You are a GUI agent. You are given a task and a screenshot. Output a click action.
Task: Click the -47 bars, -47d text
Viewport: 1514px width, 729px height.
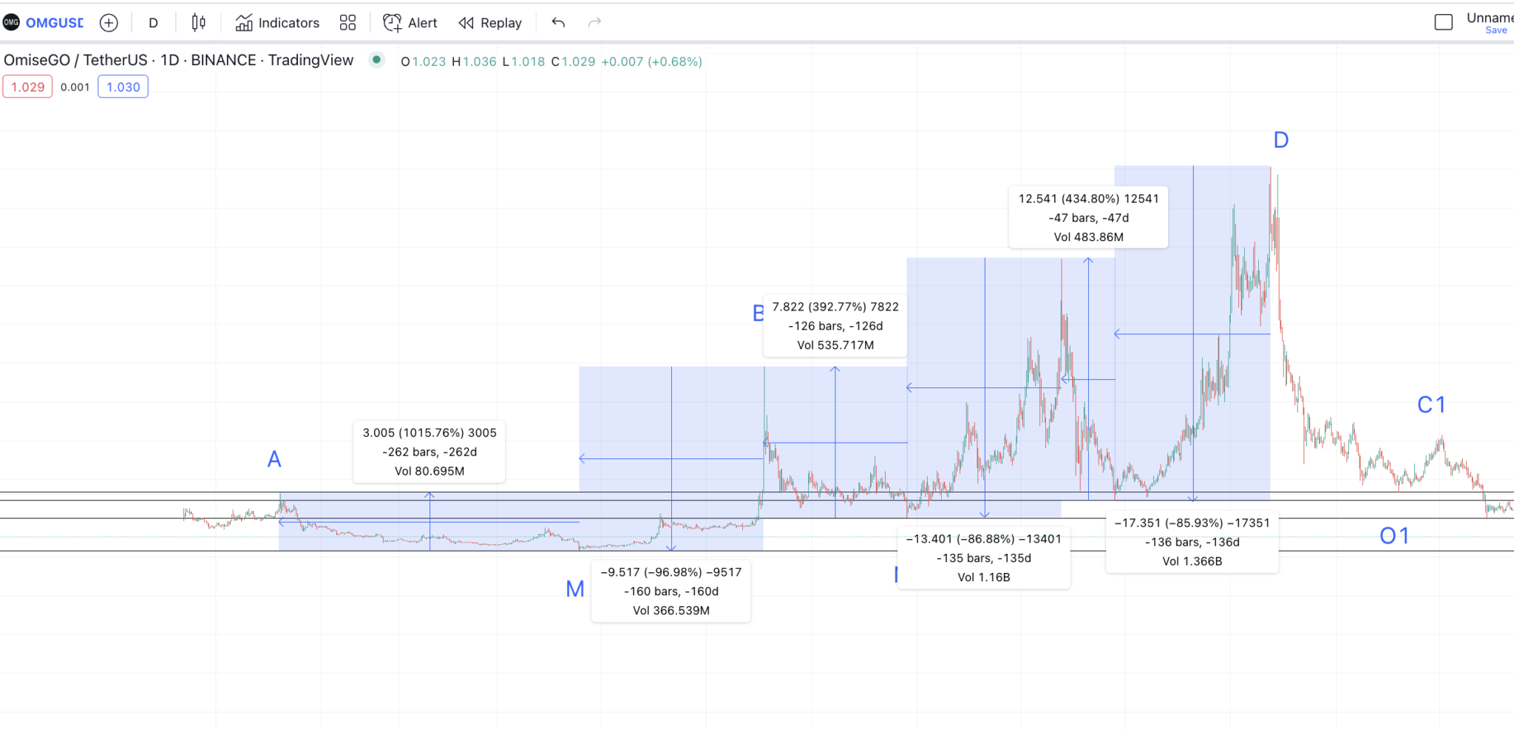(x=1089, y=217)
